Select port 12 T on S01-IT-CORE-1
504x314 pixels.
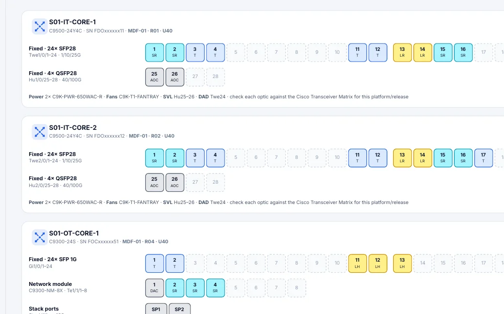tap(378, 52)
